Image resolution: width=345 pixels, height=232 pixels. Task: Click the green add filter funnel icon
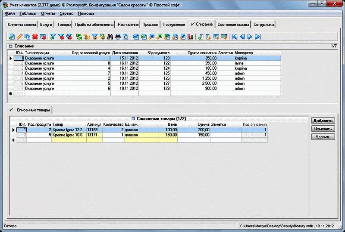(53, 37)
